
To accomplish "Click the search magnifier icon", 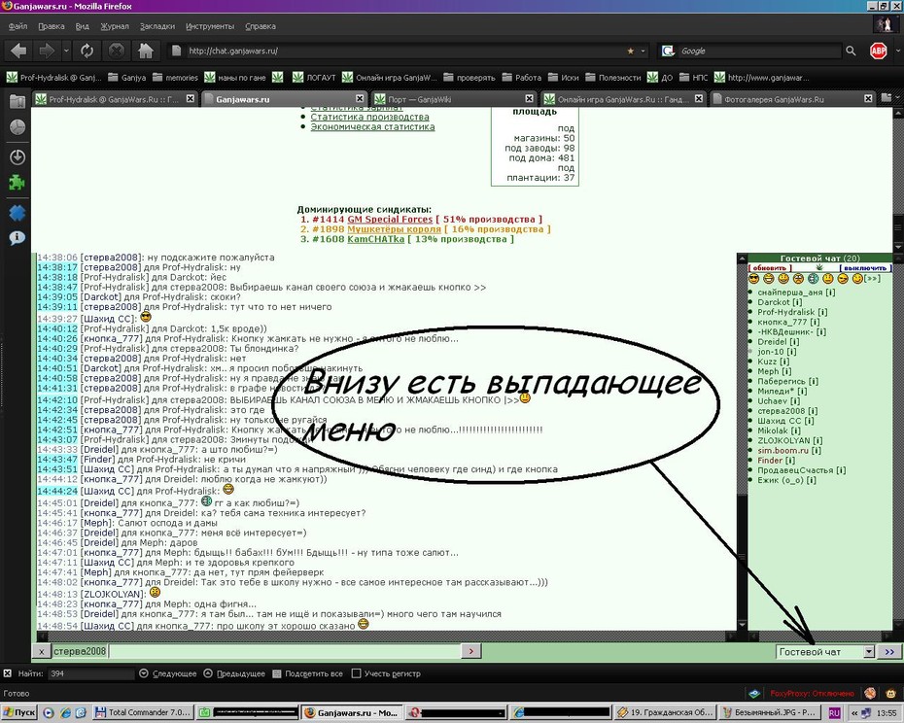I will [x=851, y=51].
